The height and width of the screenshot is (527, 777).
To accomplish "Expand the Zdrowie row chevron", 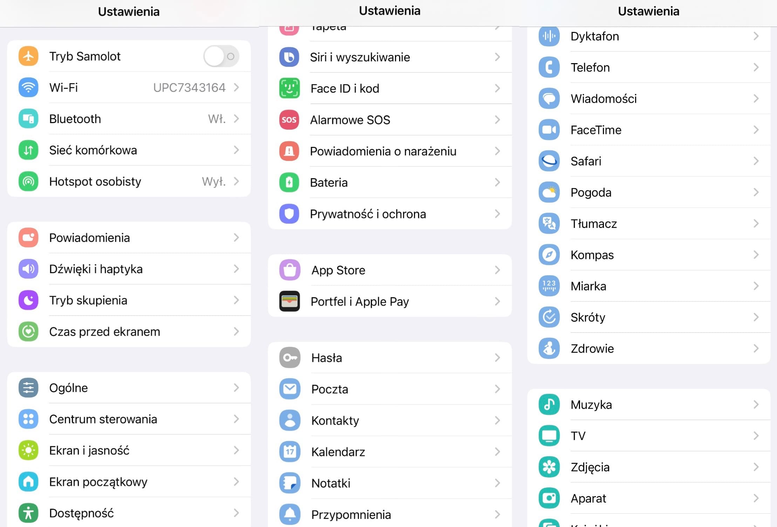I will coord(756,349).
